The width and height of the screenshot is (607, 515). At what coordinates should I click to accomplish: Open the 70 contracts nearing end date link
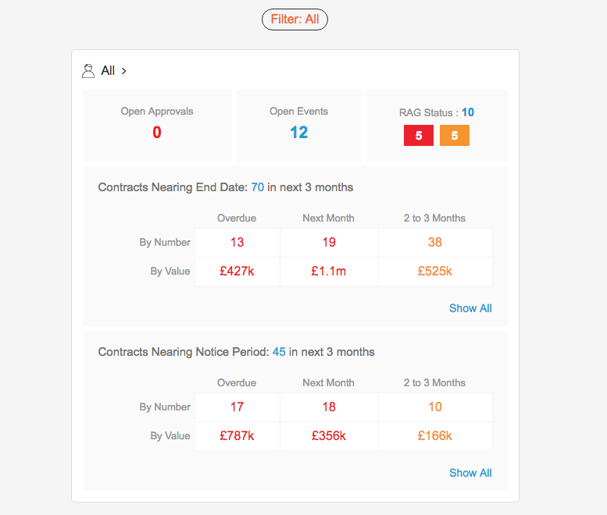click(258, 187)
